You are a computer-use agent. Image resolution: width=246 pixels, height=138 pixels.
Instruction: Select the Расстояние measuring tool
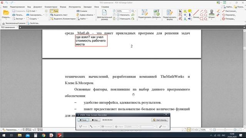[229, 11]
